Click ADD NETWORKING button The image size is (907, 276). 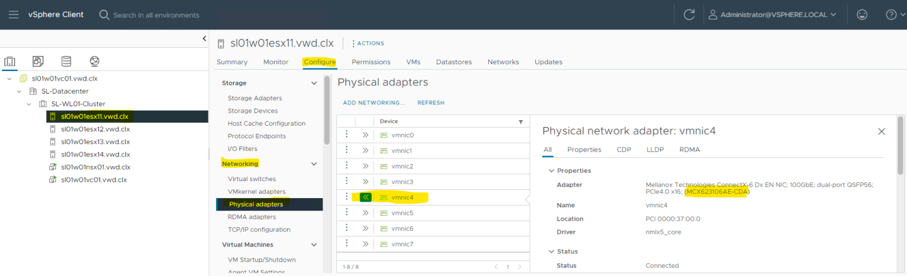point(374,102)
